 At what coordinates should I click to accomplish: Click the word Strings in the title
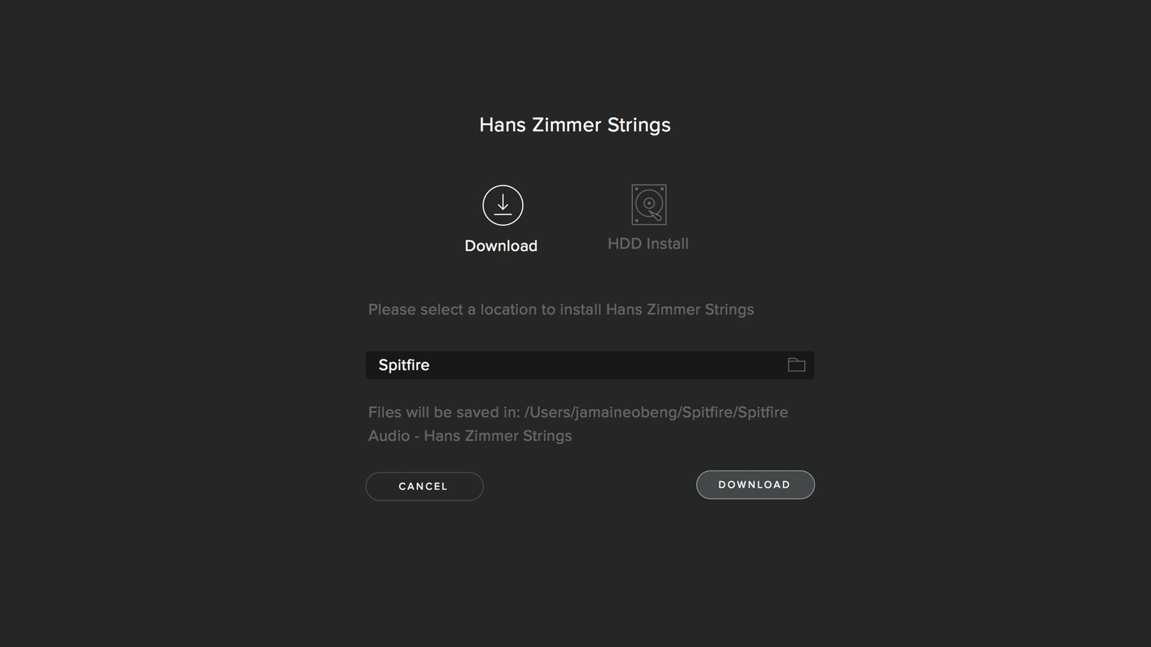point(638,125)
